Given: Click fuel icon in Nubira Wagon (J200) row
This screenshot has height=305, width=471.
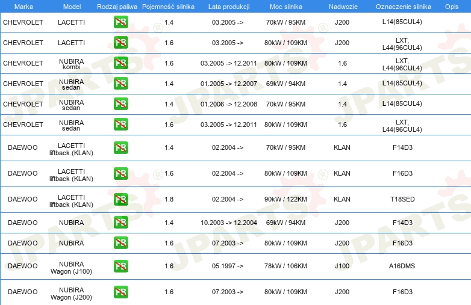Looking at the screenshot, I should point(120,292).
